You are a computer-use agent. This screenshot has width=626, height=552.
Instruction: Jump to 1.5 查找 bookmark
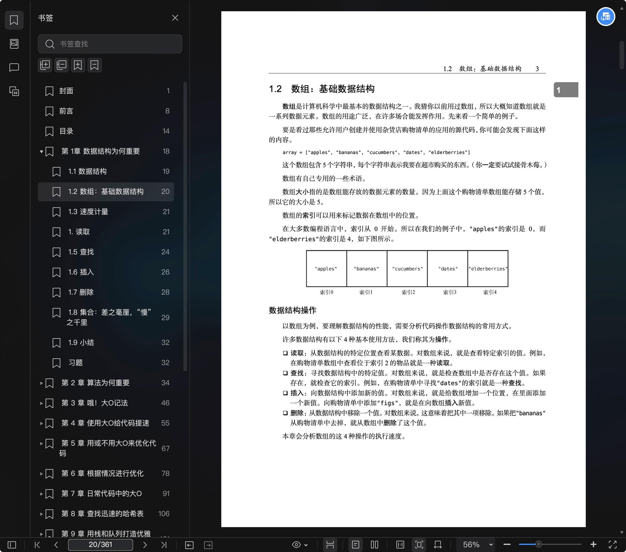[x=106, y=252]
